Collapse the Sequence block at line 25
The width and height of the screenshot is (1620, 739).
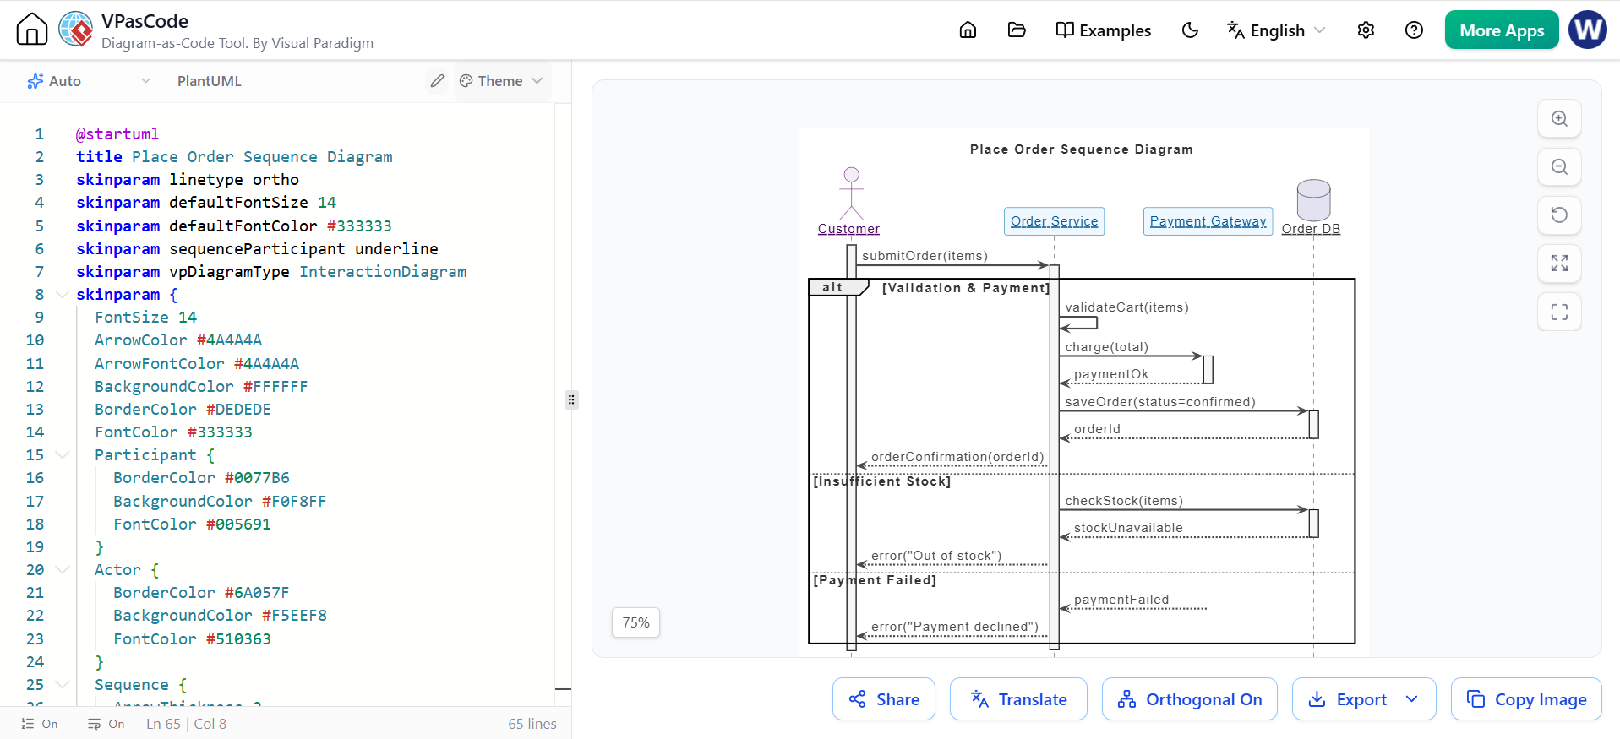tap(62, 684)
